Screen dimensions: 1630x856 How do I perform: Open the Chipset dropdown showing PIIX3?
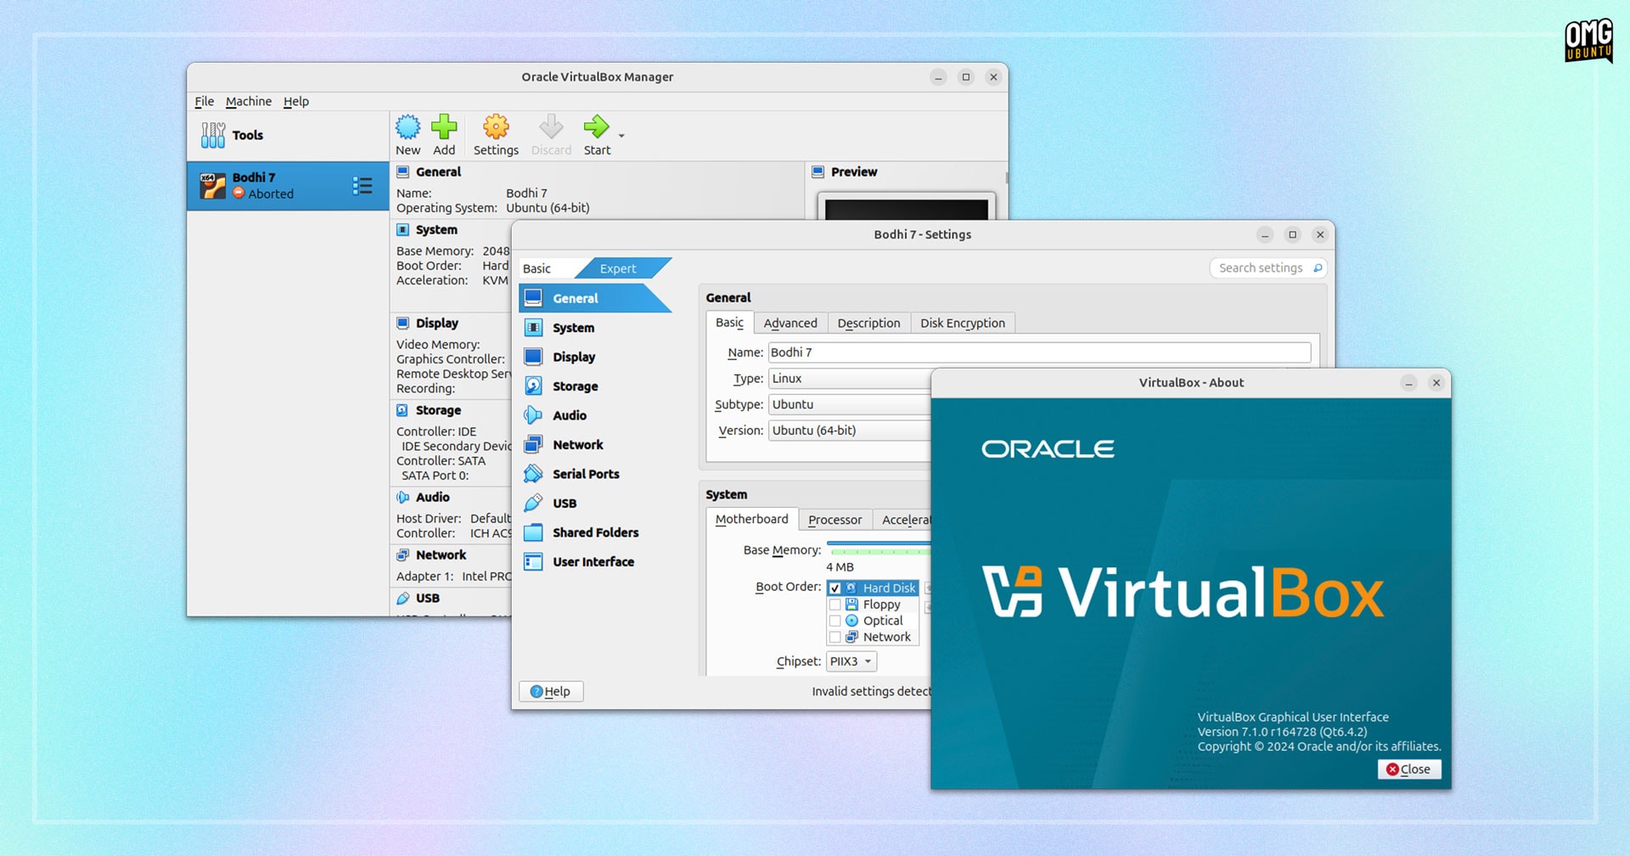click(851, 661)
